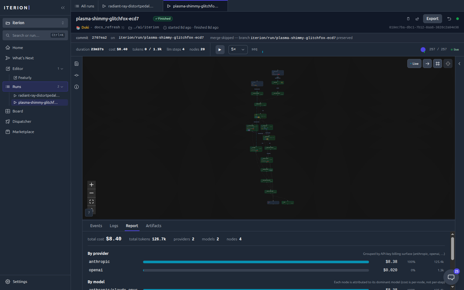Open Settings at sidebar bottom
Image resolution: width=464 pixels, height=290 pixels.
point(35,282)
